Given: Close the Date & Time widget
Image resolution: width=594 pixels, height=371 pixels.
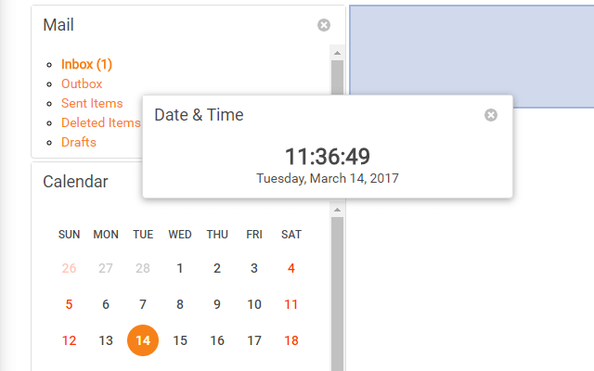Looking at the screenshot, I should point(491,115).
